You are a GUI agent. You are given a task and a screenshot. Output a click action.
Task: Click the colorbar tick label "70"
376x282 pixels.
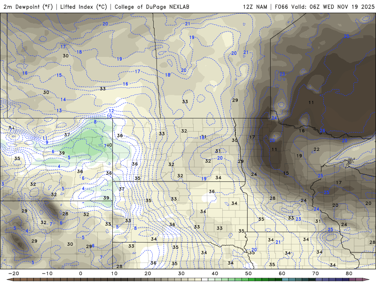pos(315,274)
